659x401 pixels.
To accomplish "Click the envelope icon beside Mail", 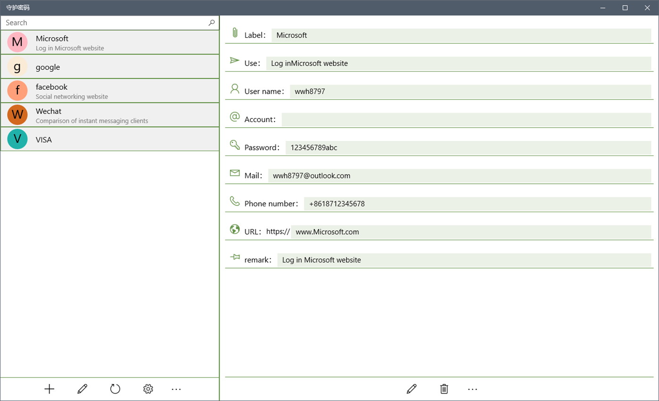I will coord(235,173).
